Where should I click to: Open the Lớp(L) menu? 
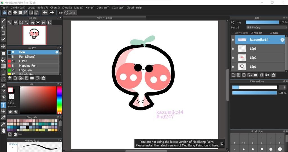(31, 8)
